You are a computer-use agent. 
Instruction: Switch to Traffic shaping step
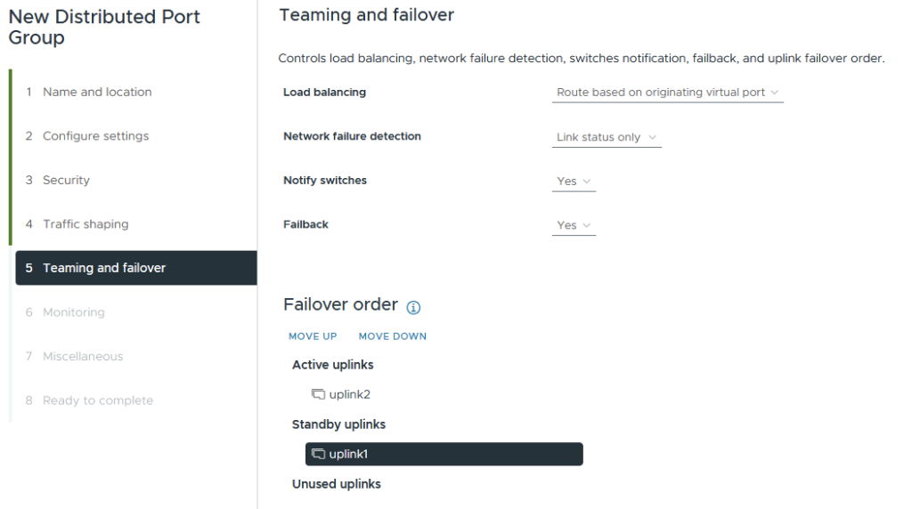tap(85, 224)
